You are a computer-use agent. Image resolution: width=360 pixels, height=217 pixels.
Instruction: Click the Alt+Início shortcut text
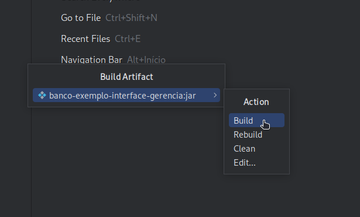(x=146, y=60)
